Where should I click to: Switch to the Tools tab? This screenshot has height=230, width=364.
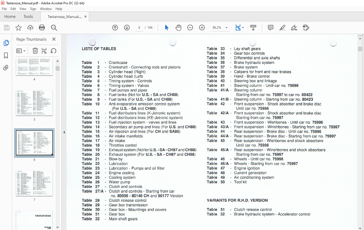click(28, 17)
